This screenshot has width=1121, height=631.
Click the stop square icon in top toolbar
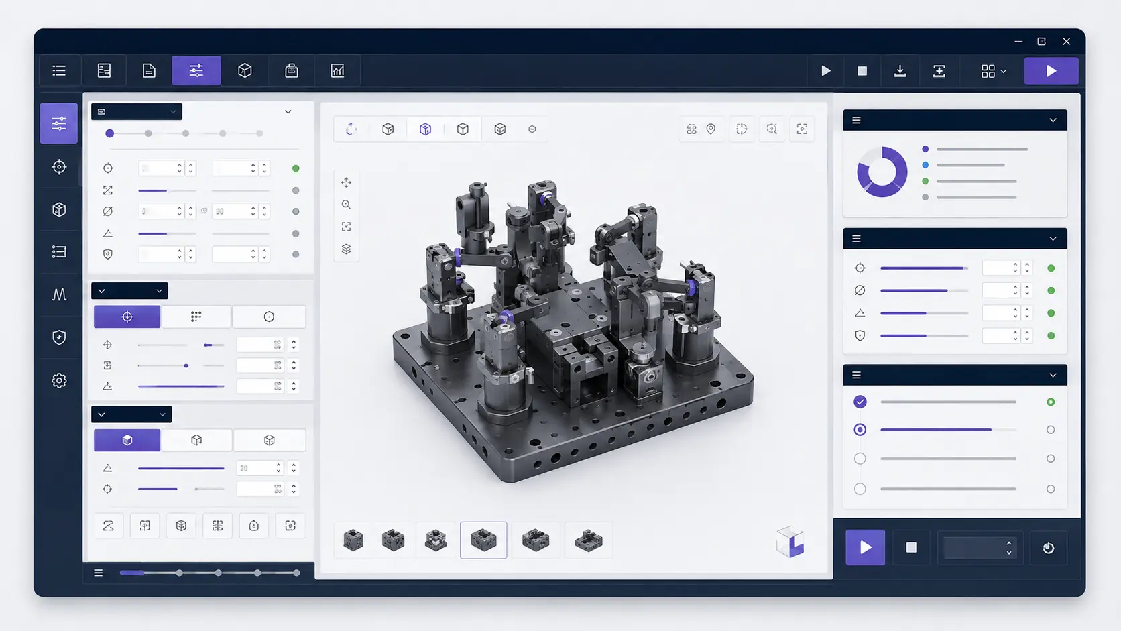(x=862, y=71)
